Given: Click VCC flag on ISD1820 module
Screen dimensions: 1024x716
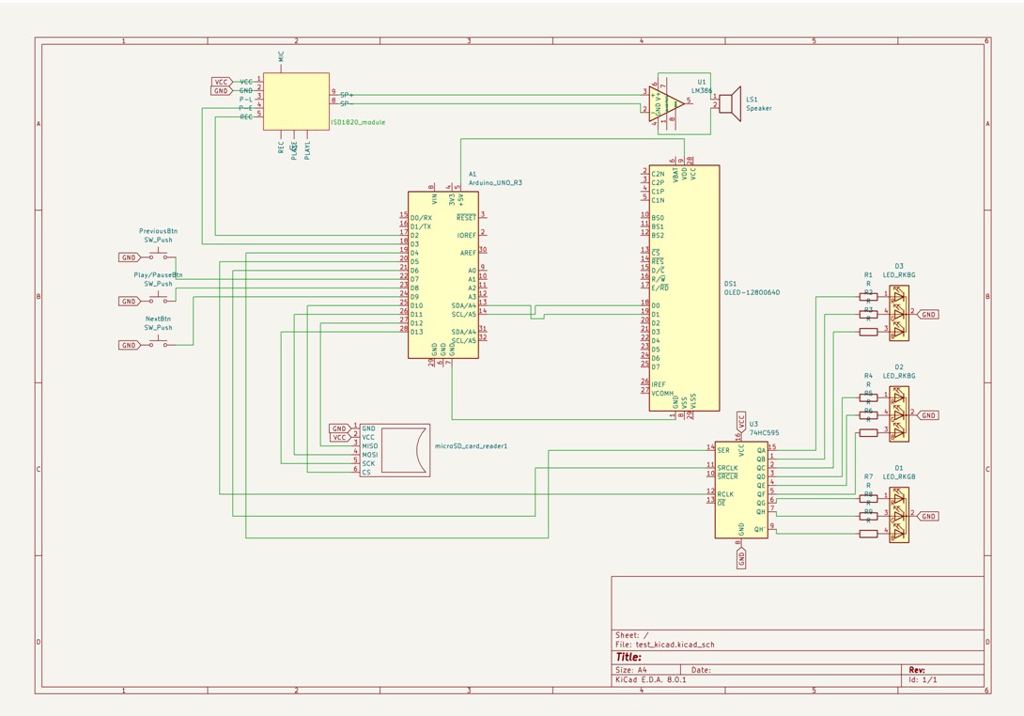Looking at the screenshot, I should click(222, 82).
